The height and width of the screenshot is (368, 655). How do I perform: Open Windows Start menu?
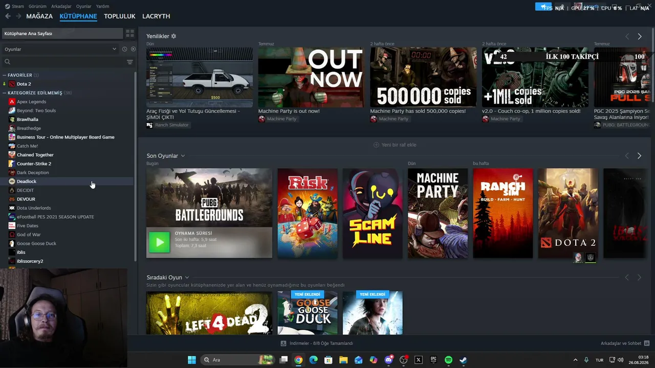pos(192,360)
